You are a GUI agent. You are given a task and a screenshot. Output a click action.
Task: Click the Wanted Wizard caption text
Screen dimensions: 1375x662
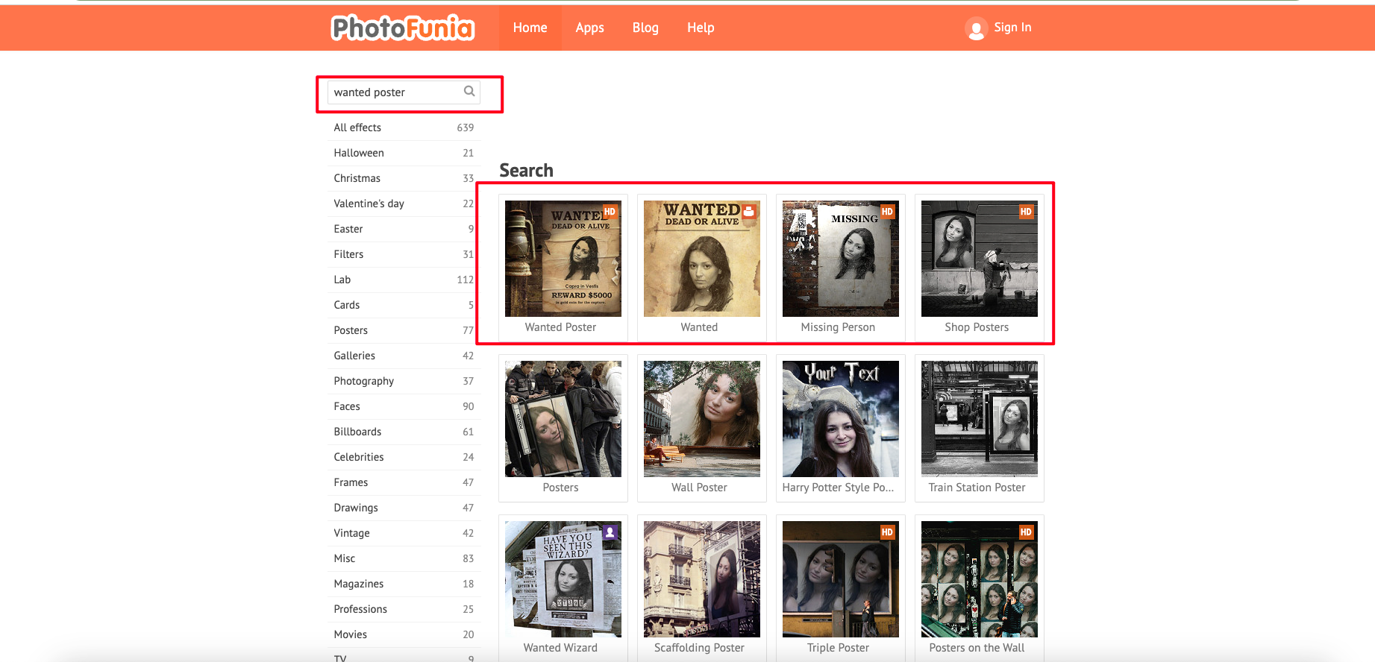(560, 648)
